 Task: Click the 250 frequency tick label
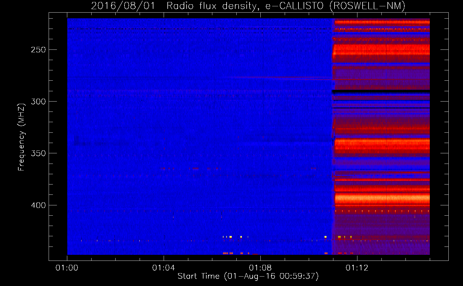pos(38,50)
